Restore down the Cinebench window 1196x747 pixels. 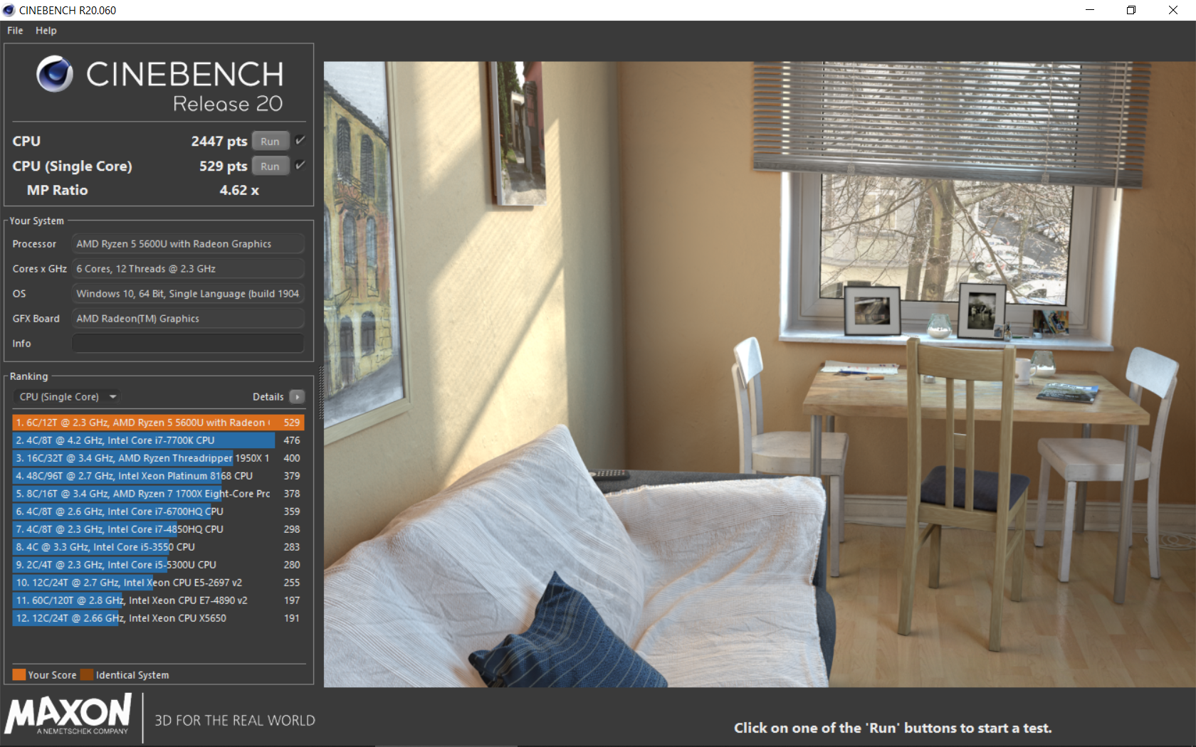click(1131, 10)
